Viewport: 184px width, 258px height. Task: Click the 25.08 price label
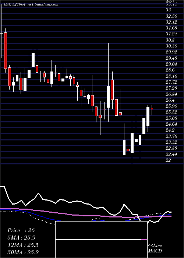[x=171, y=118]
